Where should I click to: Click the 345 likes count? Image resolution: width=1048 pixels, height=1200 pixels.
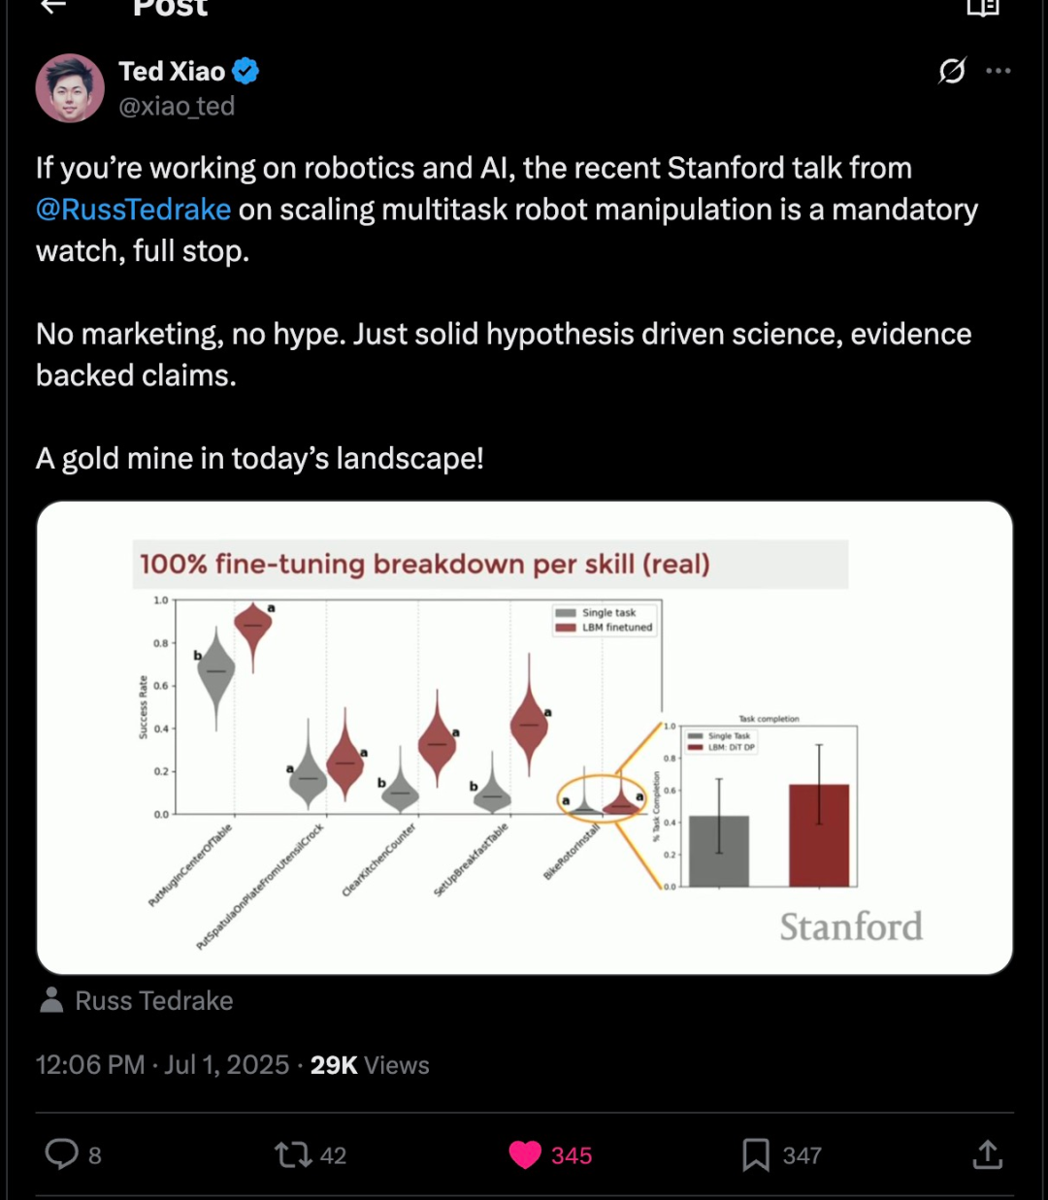pyautogui.click(x=572, y=1155)
